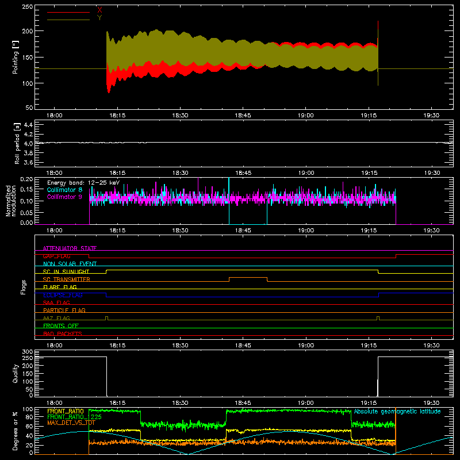This screenshot has width=460, height=460.
Task: Click the 'Normalized modulation' axis title
Action: (11, 201)
